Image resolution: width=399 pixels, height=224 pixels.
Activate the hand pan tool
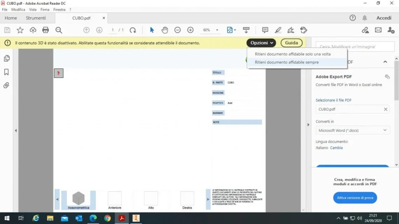(165, 30)
